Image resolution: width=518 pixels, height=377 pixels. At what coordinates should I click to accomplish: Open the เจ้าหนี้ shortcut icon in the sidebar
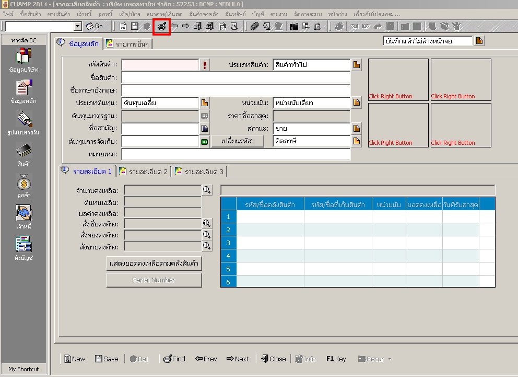(24, 218)
